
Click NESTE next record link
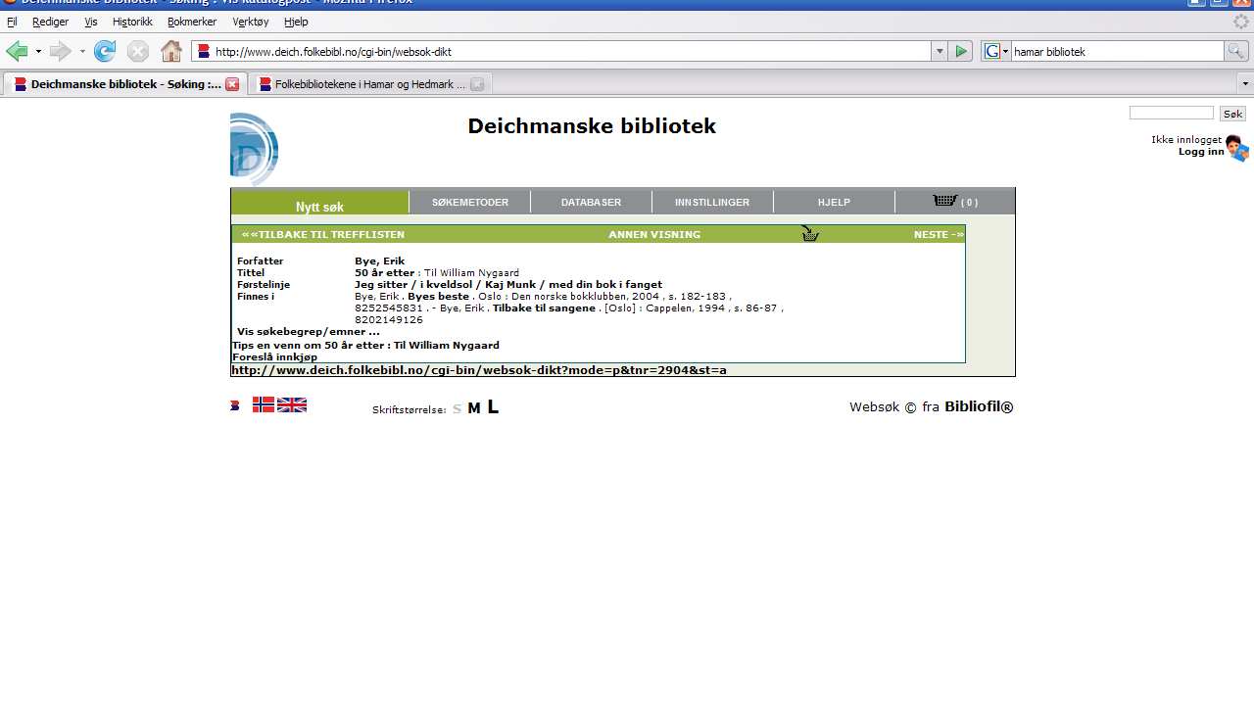coord(939,234)
